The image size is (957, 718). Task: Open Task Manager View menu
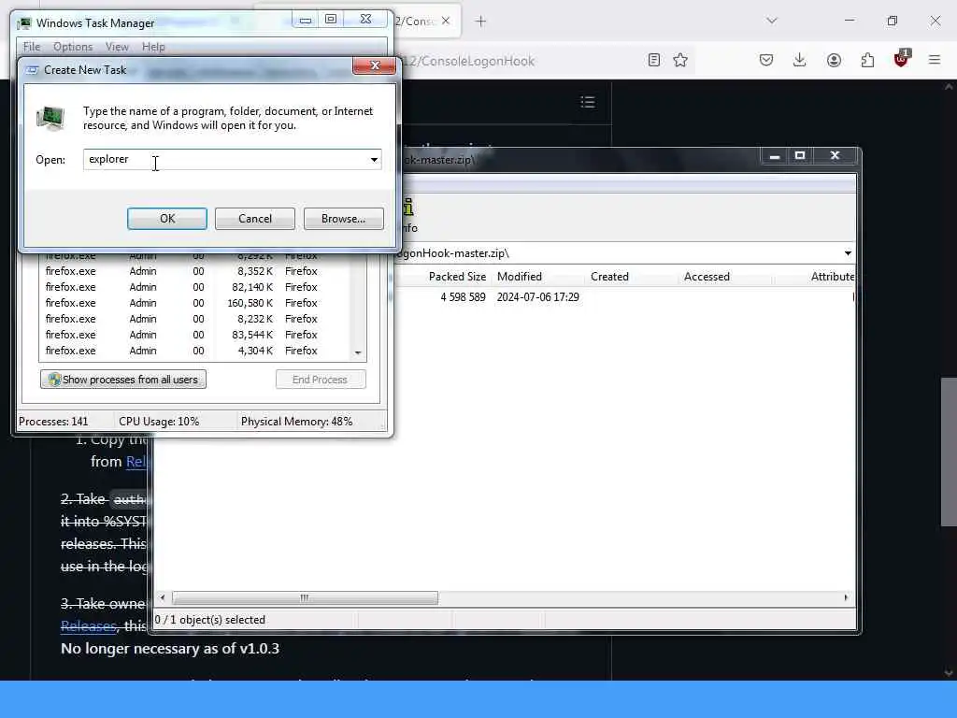click(x=117, y=47)
